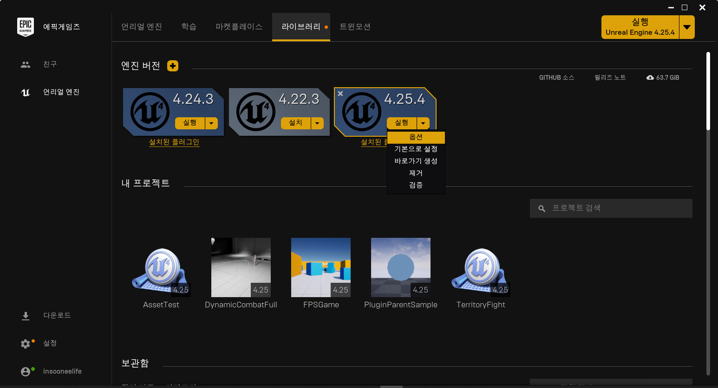Open the insooneelife account icon
Screen dimensions: 718x388
tap(26, 371)
